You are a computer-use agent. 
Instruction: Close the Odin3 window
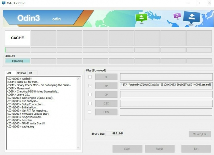point(210,3)
